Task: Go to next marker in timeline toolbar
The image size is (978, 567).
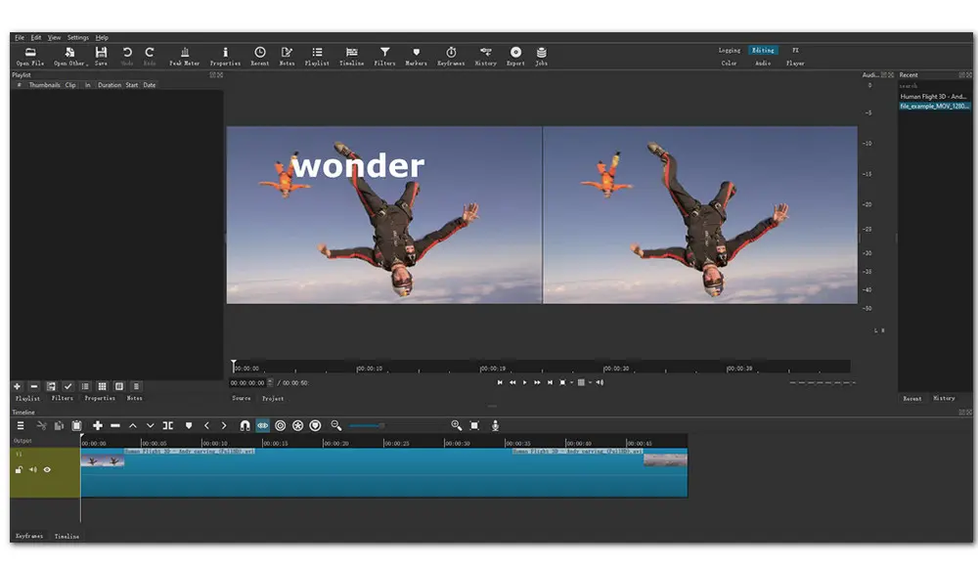Action: pos(224,425)
